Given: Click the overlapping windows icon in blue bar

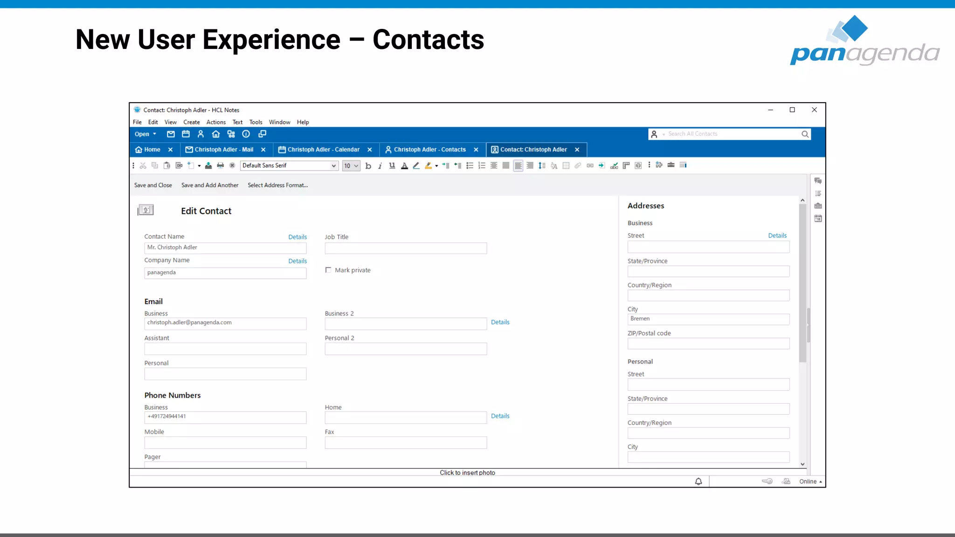Looking at the screenshot, I should [262, 134].
